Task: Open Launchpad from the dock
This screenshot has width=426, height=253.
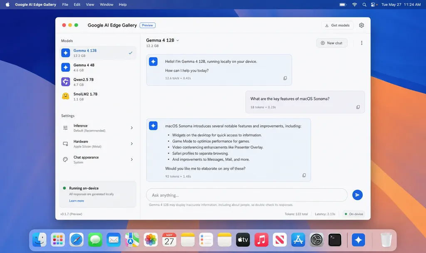Action: [58, 240]
